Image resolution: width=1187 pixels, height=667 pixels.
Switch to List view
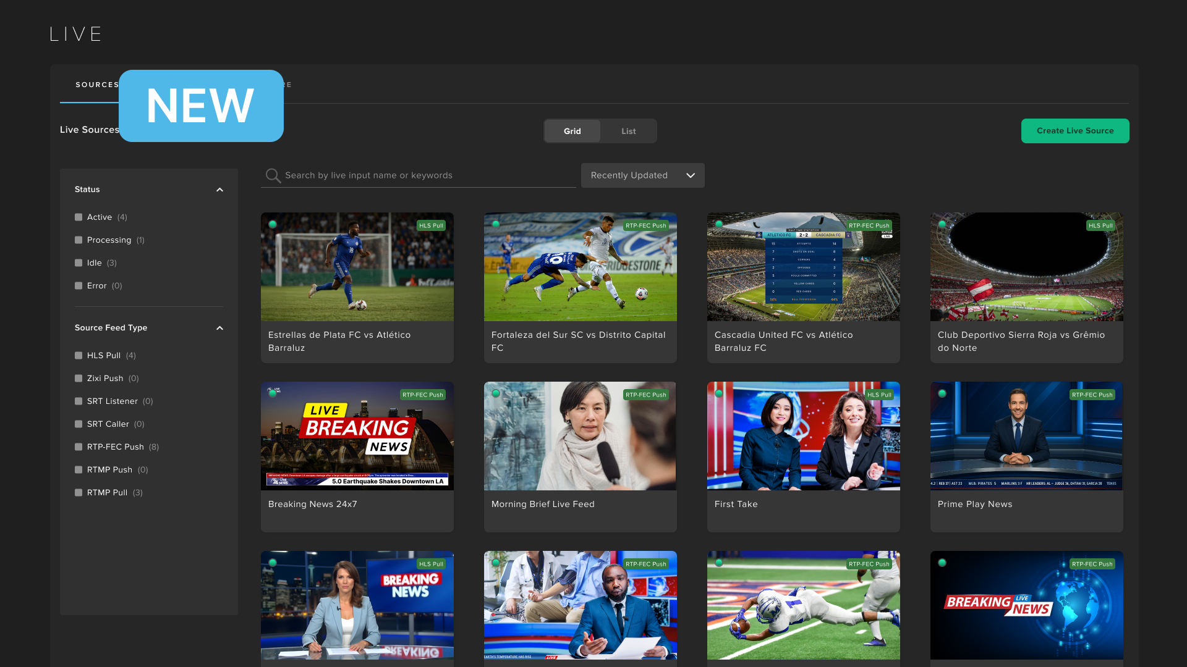coord(628,131)
